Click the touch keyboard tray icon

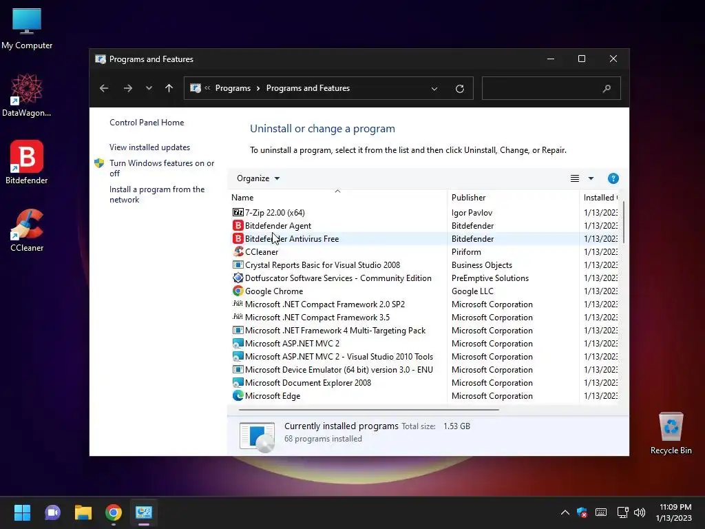click(x=600, y=512)
